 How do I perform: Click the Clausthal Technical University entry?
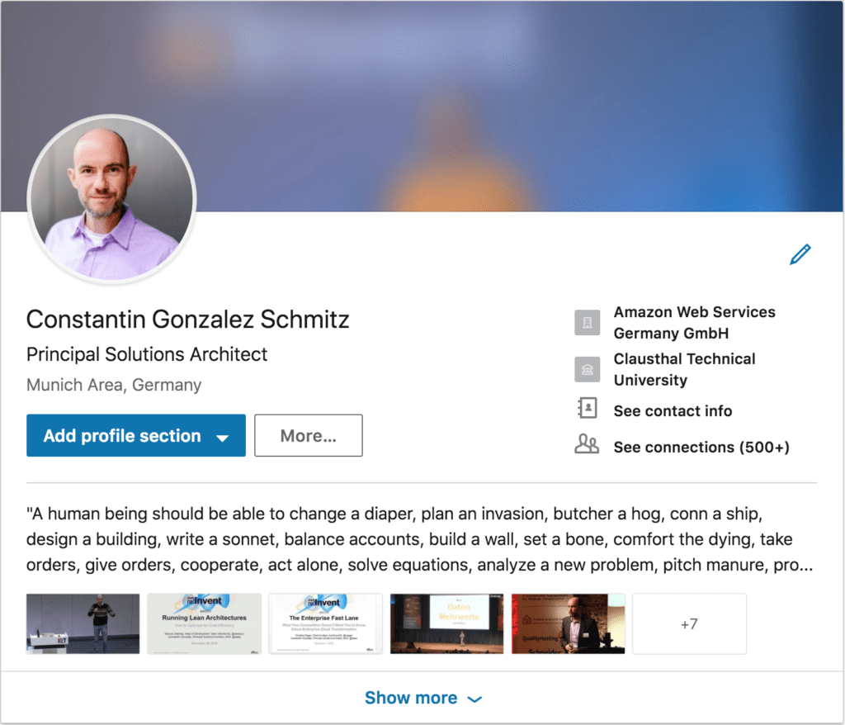[x=684, y=370]
